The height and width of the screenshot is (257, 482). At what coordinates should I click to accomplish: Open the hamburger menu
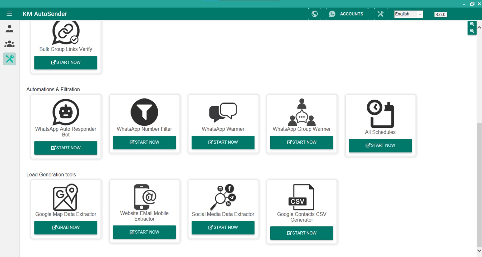9,14
